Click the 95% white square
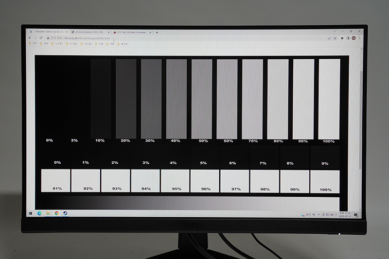The image size is (389, 259). click(175, 181)
